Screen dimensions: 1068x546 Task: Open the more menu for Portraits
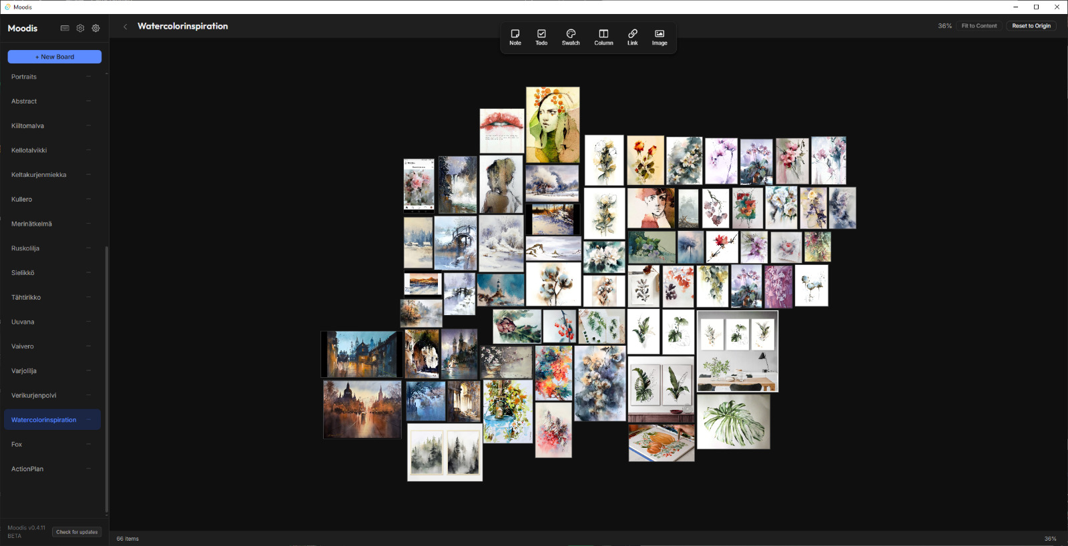88,77
